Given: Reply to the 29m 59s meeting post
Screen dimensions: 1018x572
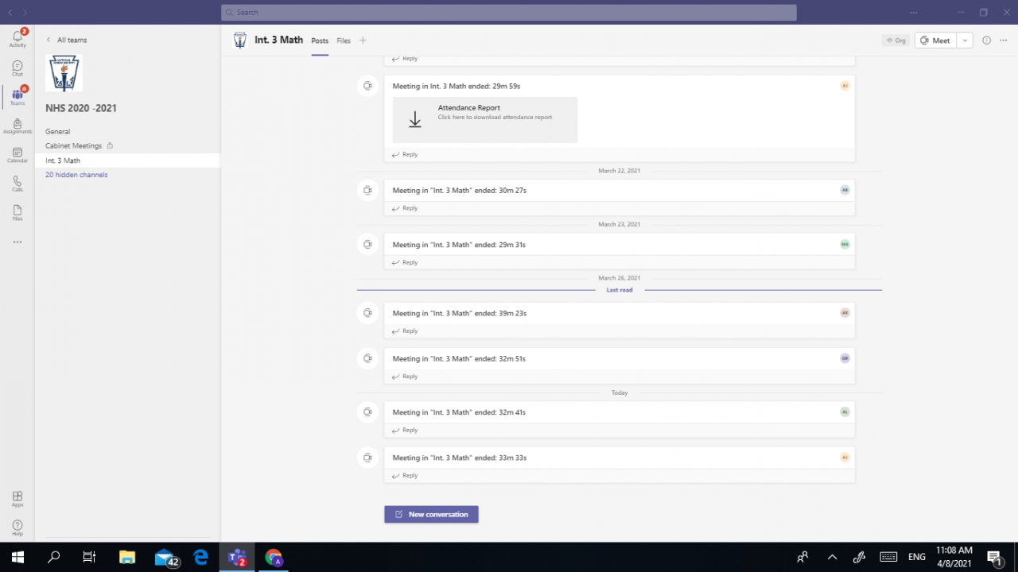Looking at the screenshot, I should (x=405, y=154).
